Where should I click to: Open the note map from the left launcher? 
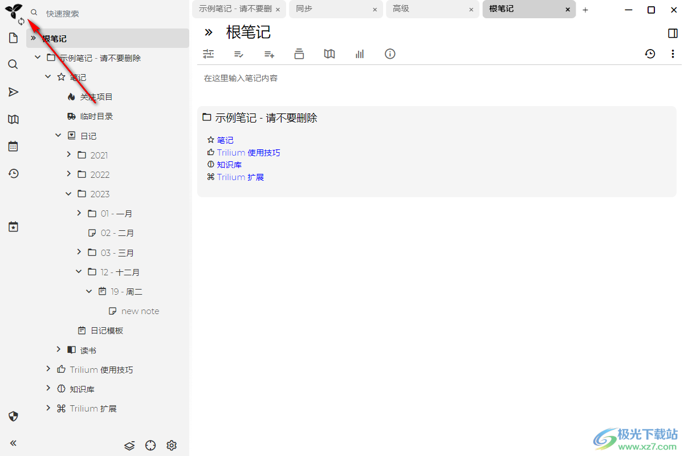point(13,119)
